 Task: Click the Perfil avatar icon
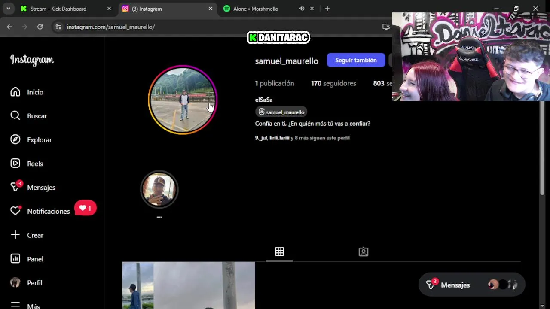15,282
